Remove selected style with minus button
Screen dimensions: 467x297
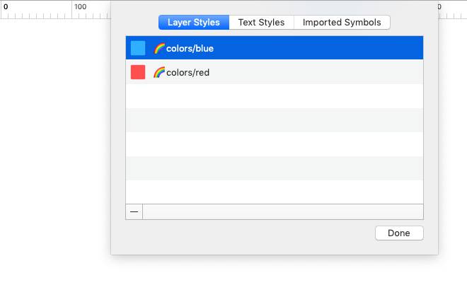coord(134,211)
